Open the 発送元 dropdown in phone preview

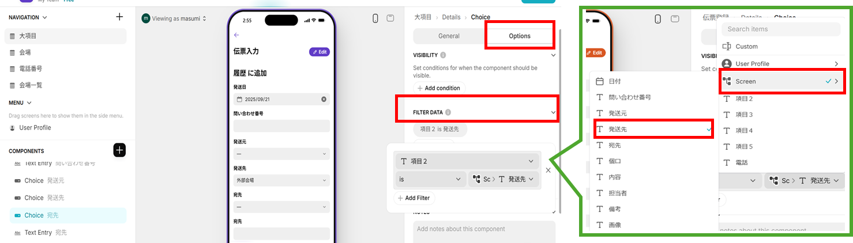click(281, 154)
